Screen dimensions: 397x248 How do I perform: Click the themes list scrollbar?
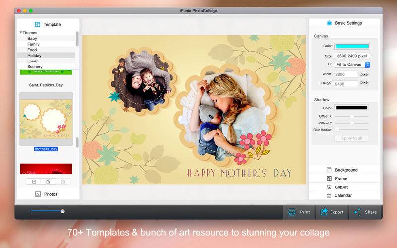[77, 39]
